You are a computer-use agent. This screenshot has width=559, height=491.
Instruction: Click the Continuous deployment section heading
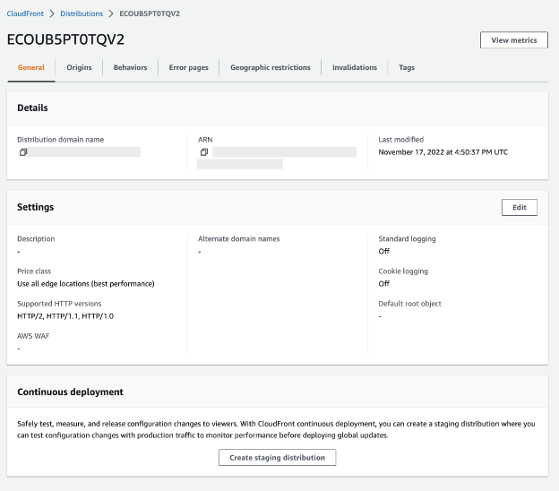(70, 392)
